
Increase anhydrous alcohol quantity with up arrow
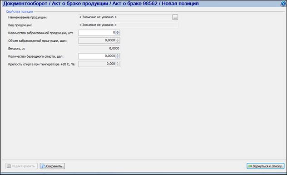(118, 55)
